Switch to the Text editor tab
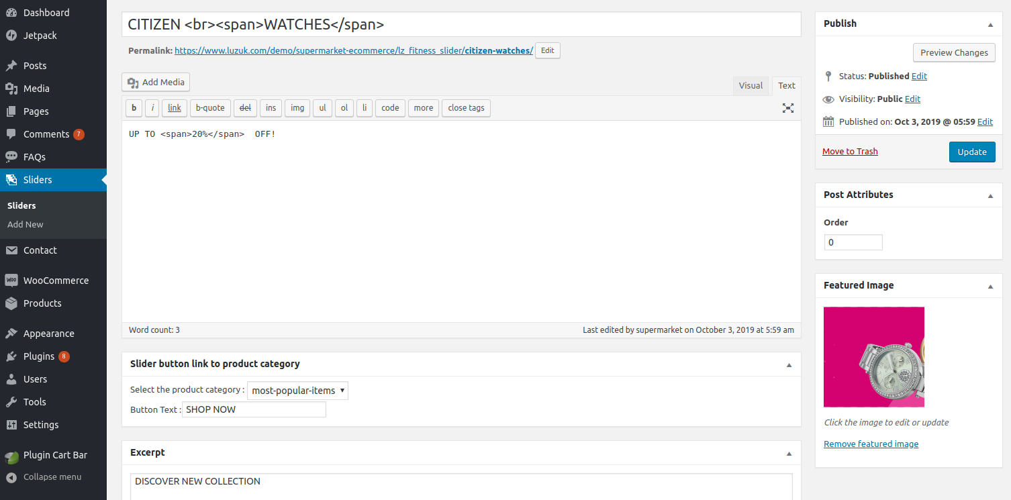This screenshot has width=1011, height=500. [x=787, y=85]
